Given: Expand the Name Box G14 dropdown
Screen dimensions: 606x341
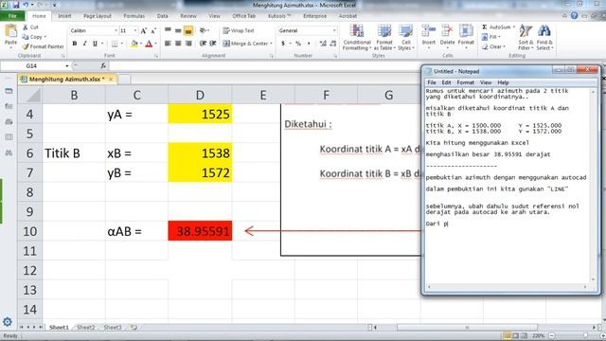Looking at the screenshot, I should pos(67,66).
